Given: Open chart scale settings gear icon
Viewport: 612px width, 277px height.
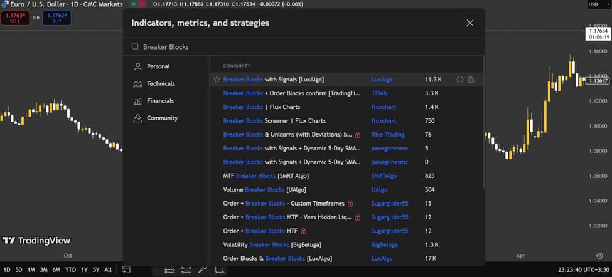Looking at the screenshot, I should 599,256.
